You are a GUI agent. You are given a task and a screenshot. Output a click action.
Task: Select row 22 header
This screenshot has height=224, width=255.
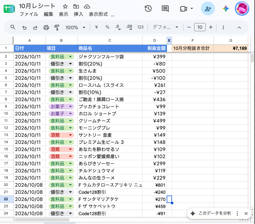tap(6, 199)
